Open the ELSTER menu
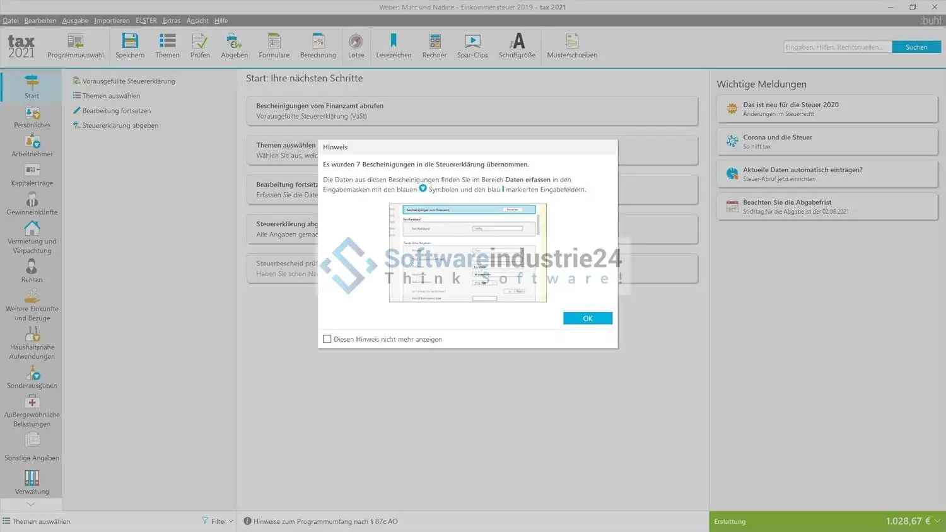This screenshot has width=946, height=532. pyautogui.click(x=146, y=21)
